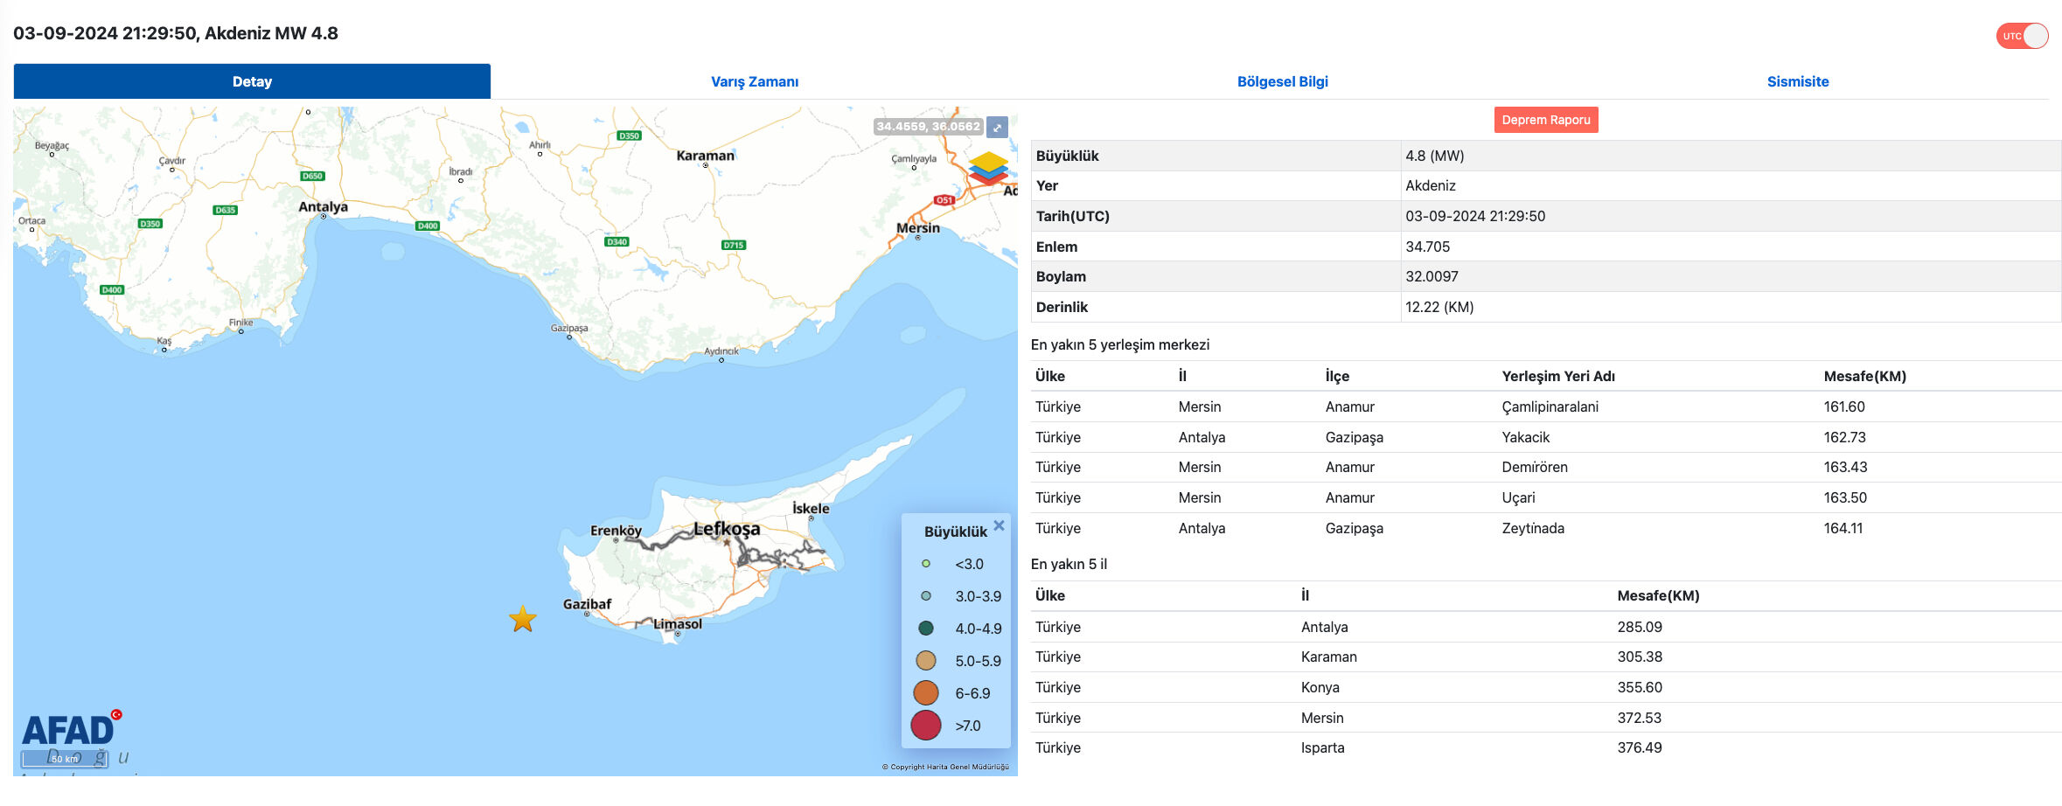Click the <3.0 magnitude legend circle

click(925, 564)
